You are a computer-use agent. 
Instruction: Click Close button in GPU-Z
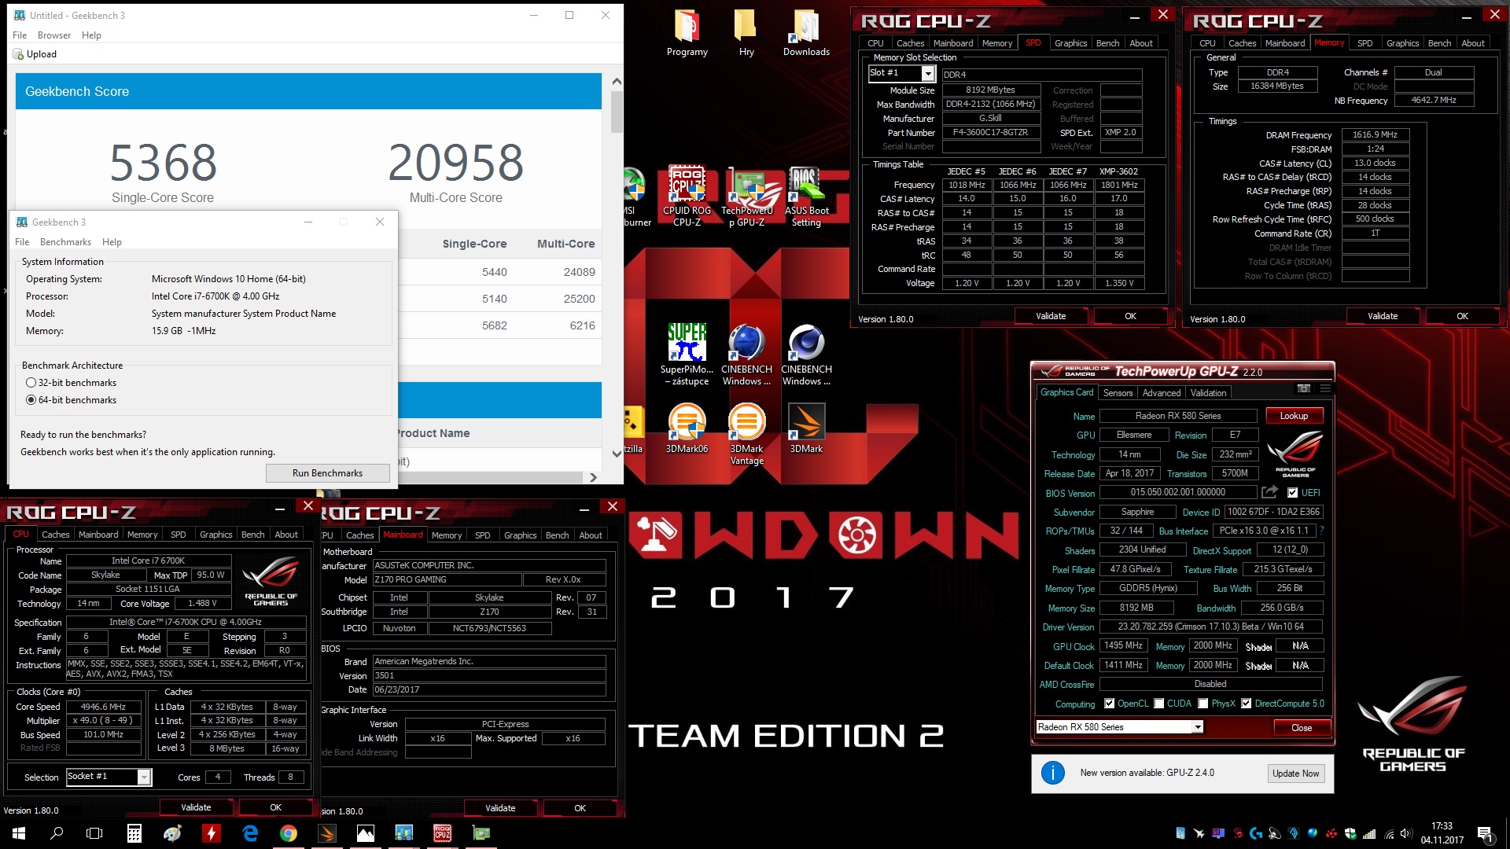tap(1302, 728)
